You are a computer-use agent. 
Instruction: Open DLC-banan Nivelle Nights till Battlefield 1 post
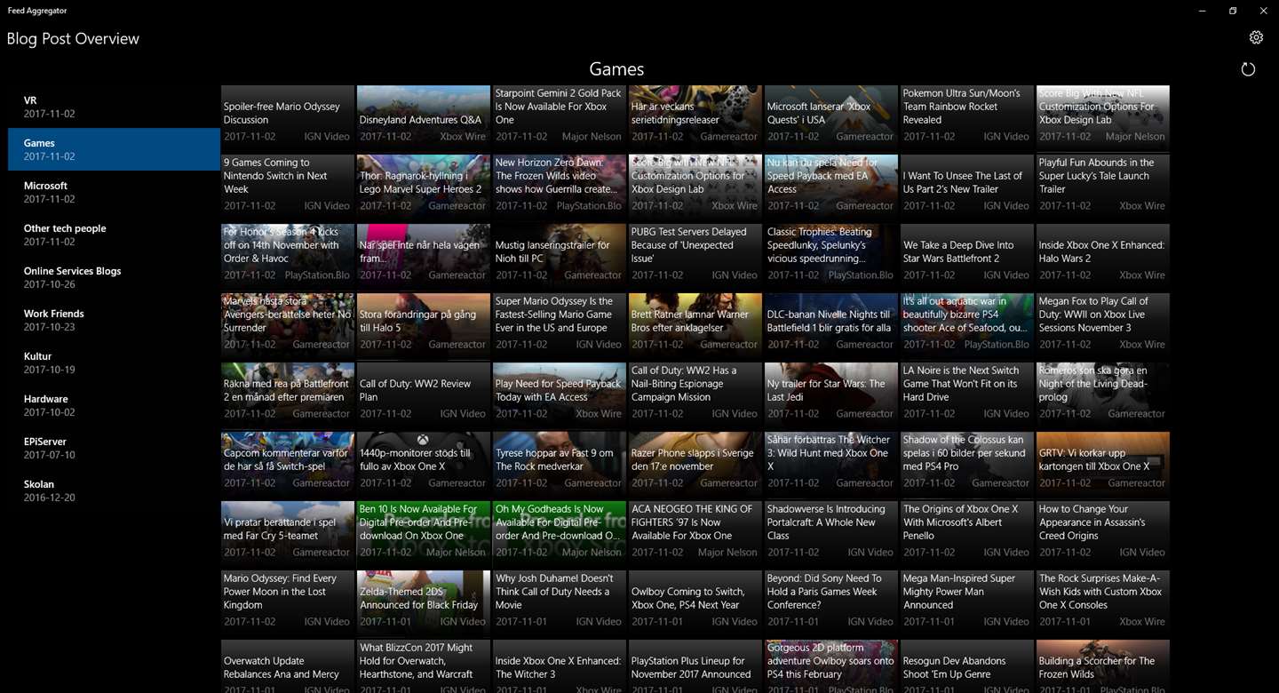(x=831, y=326)
